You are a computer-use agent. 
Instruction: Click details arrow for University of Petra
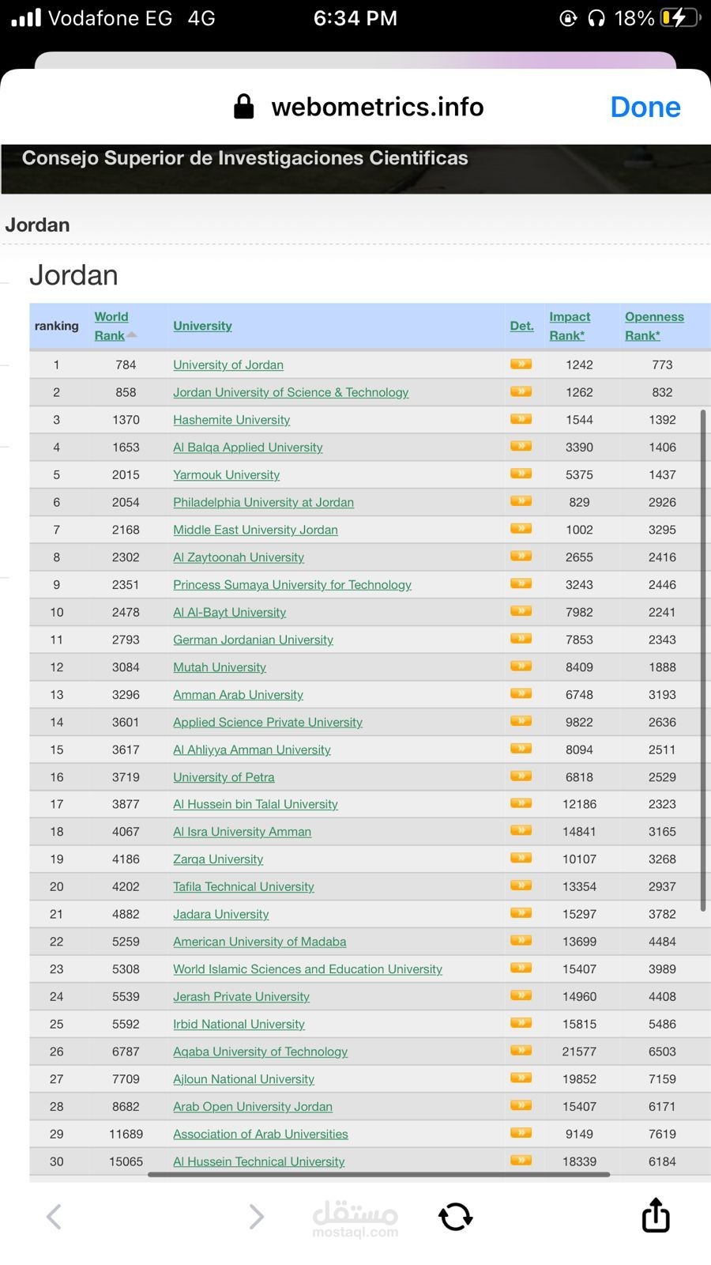(x=521, y=776)
